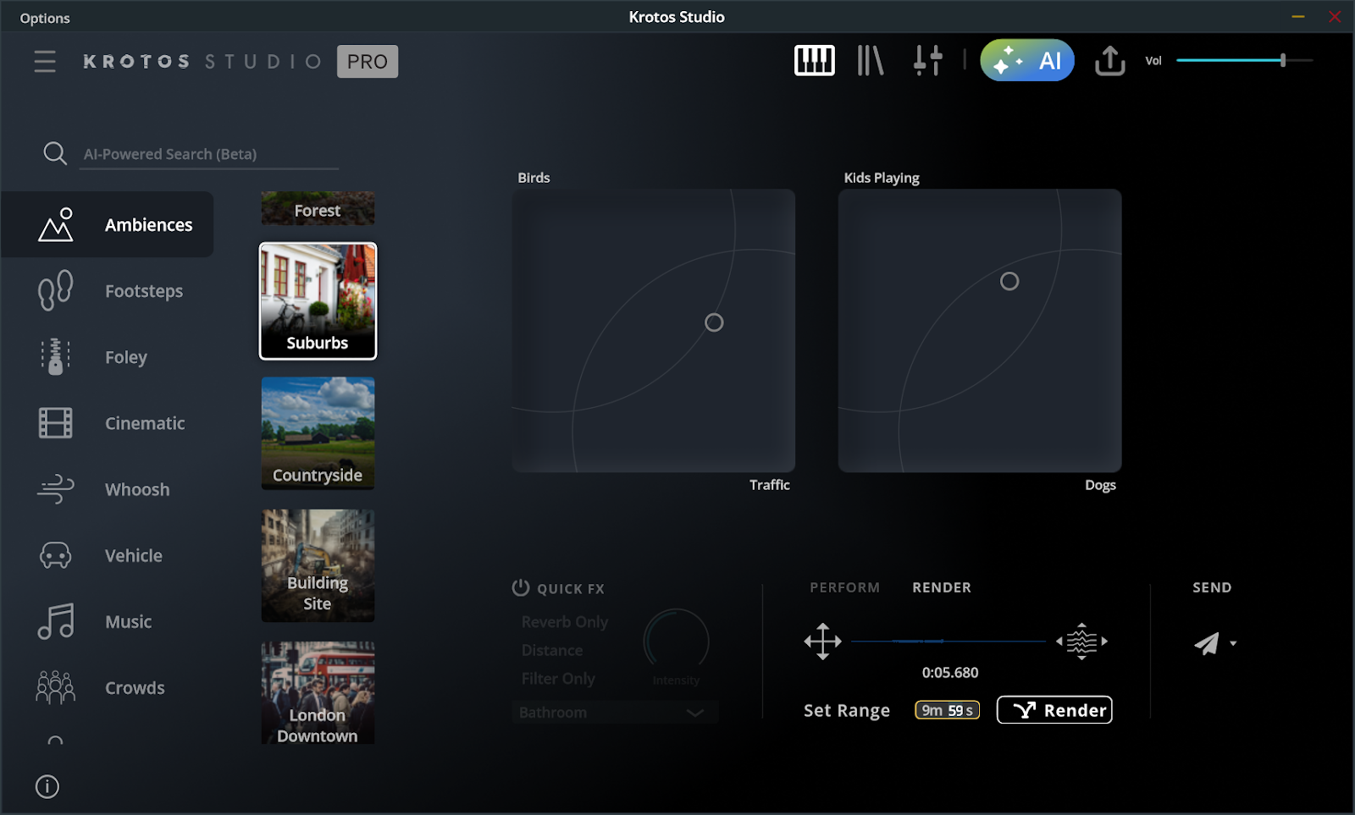Open the keyboard piano view
Viewport: 1355px width, 815px height.
tap(814, 60)
